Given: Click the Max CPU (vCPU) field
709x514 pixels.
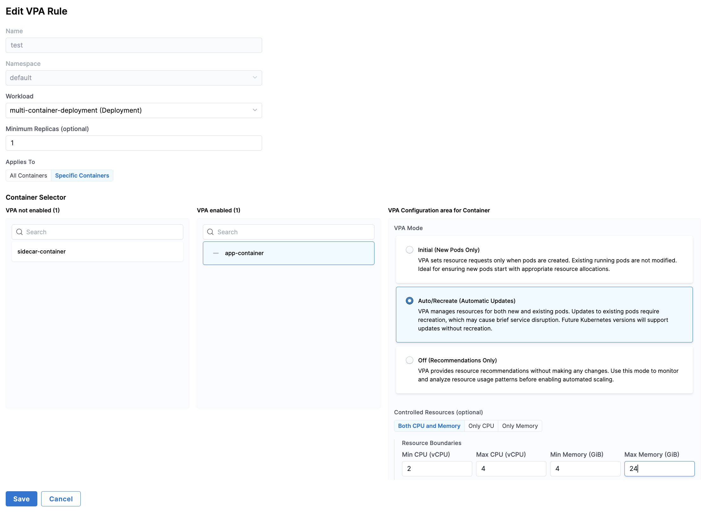Looking at the screenshot, I should pyautogui.click(x=511, y=469).
